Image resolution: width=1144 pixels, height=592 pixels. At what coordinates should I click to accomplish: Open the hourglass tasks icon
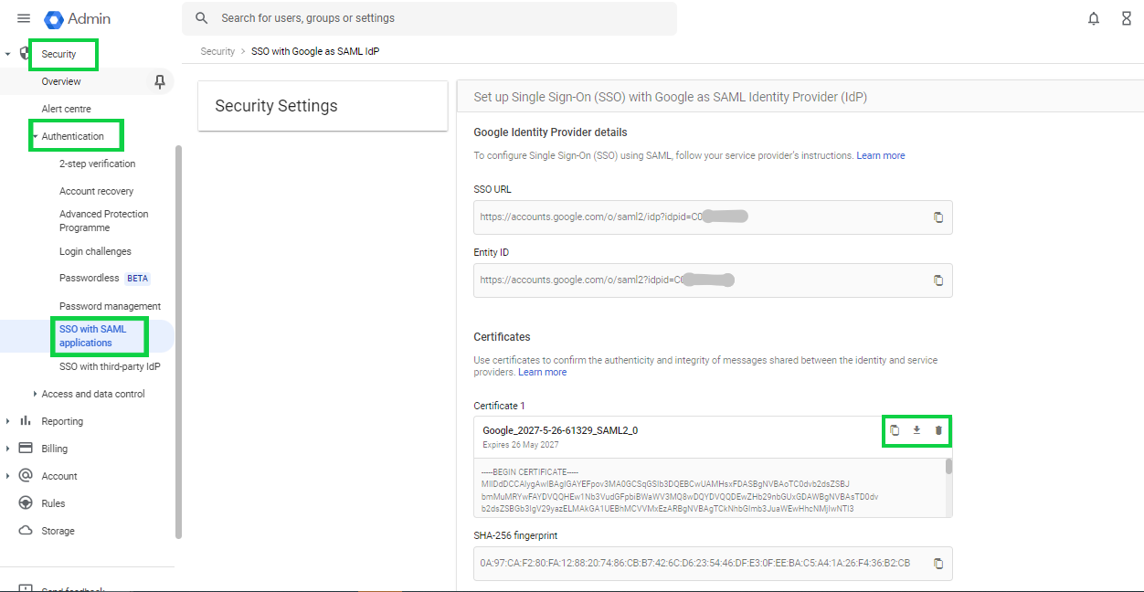point(1127,18)
